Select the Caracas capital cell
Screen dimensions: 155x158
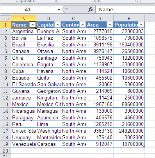click(48, 144)
